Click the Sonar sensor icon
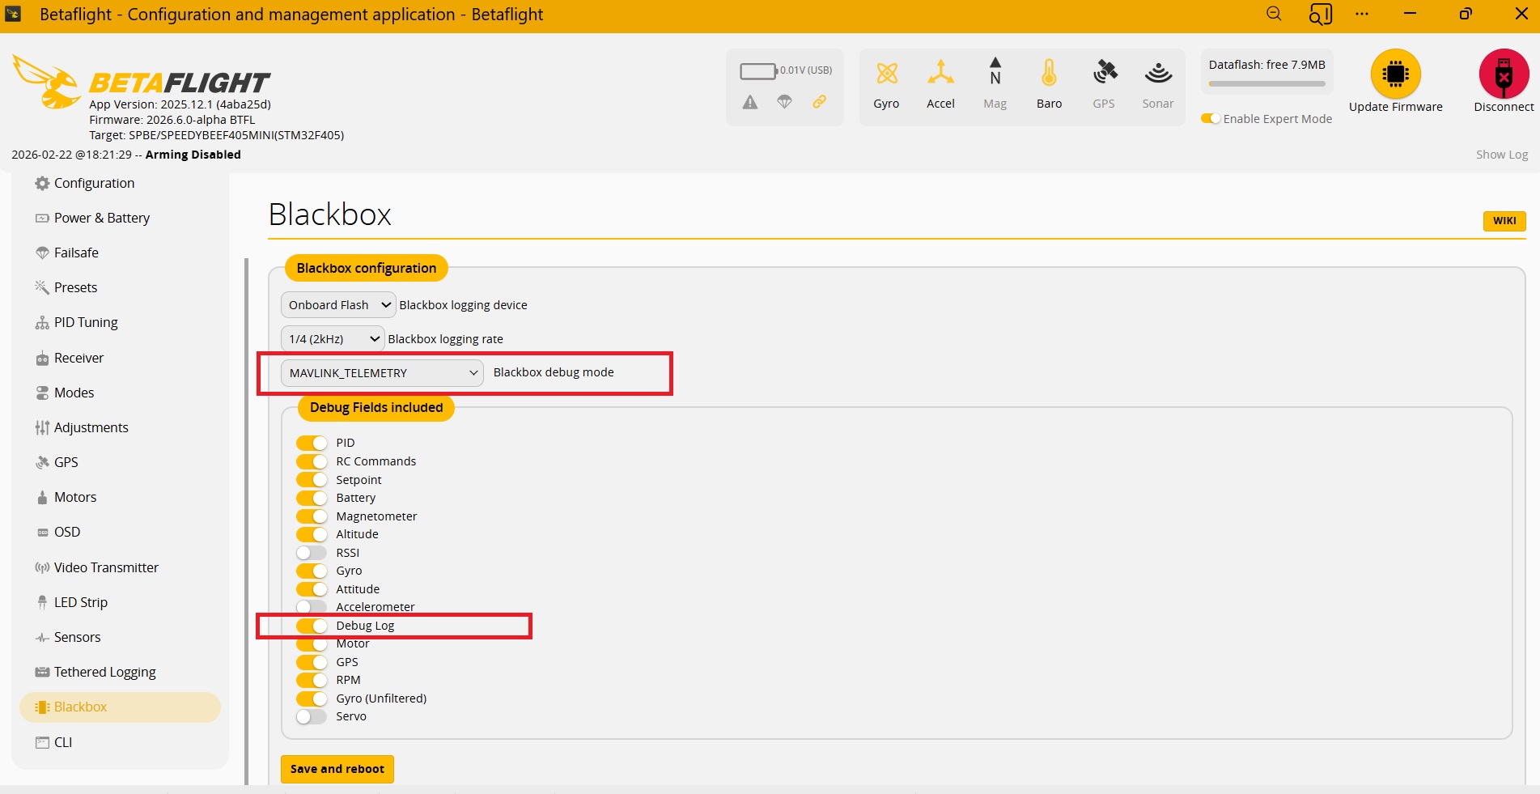The height and width of the screenshot is (794, 1540). coord(1158,74)
